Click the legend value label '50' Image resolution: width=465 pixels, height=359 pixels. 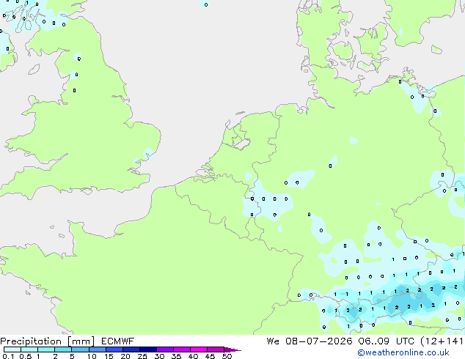227,356
